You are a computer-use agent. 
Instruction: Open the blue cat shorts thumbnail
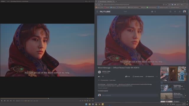click(x=182, y=74)
